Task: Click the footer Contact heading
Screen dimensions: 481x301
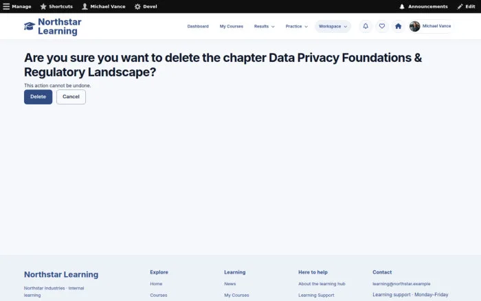Action: pyautogui.click(x=382, y=272)
